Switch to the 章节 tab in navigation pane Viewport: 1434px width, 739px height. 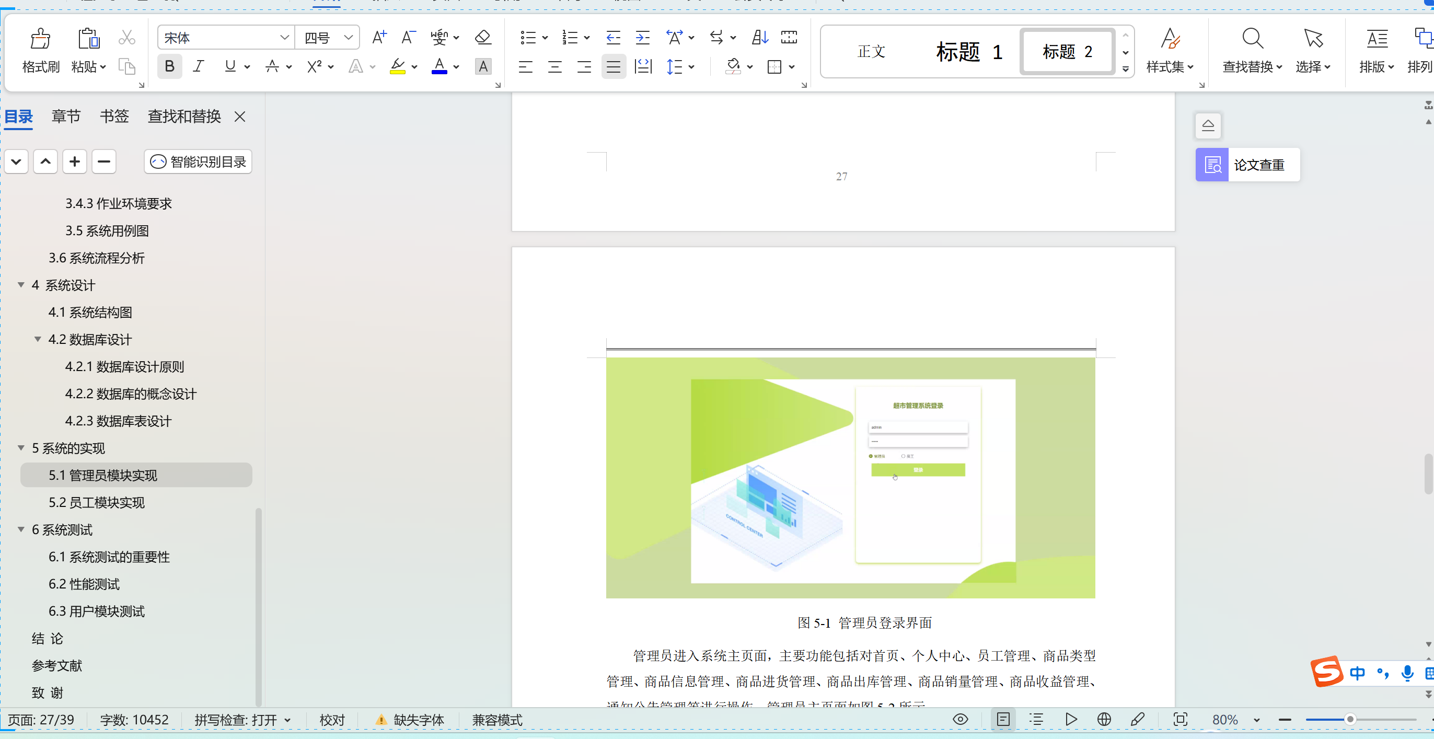(66, 117)
